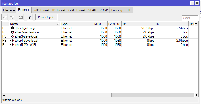Sort by the L2 MTU column header
Viewport: 201px width, 105px height.
tap(114, 24)
